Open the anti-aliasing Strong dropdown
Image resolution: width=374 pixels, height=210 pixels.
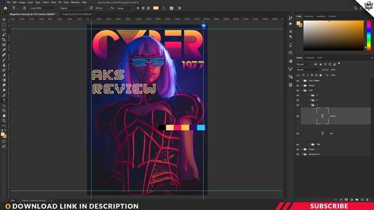124,8
